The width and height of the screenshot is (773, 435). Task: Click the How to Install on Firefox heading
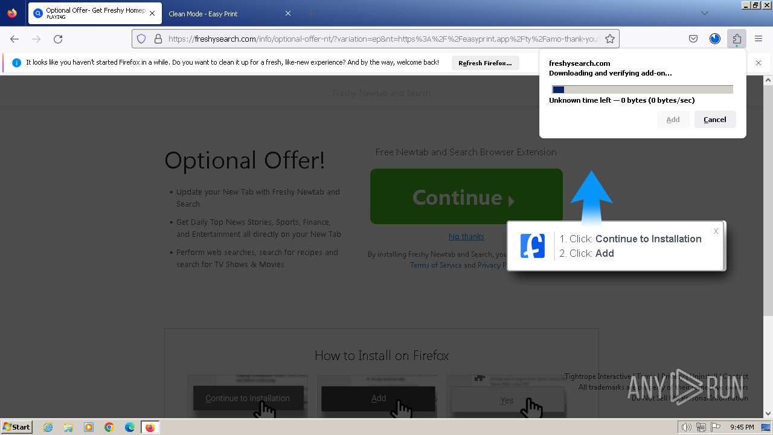[382, 355]
